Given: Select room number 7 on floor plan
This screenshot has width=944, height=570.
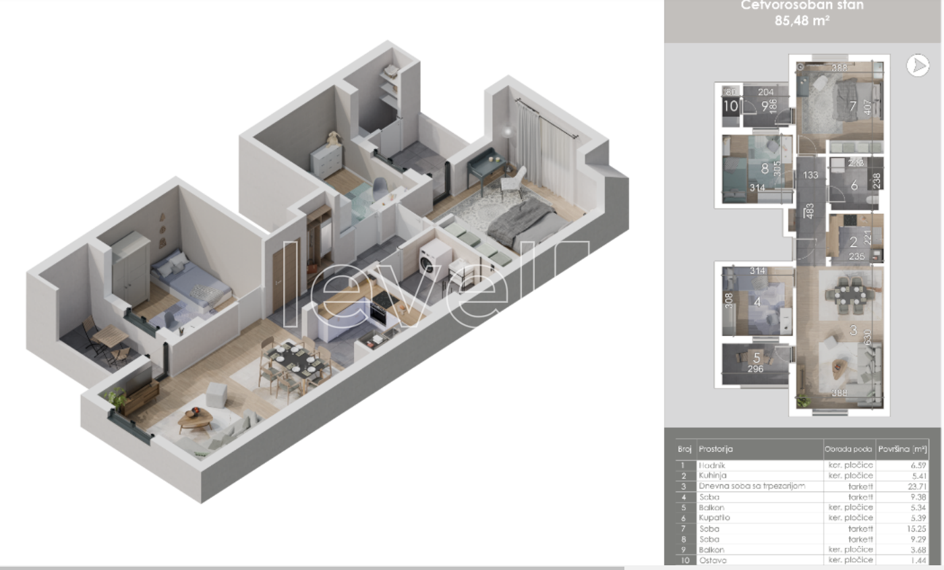Looking at the screenshot, I should (x=853, y=106).
